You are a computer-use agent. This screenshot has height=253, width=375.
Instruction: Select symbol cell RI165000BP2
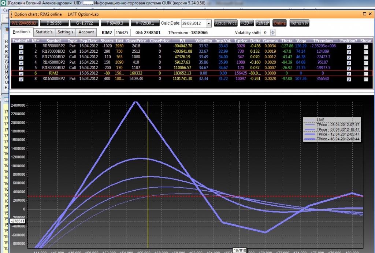coord(53,79)
